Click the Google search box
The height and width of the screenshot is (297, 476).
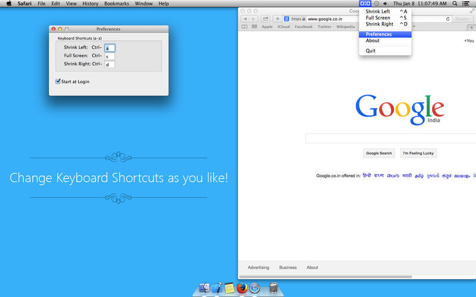coord(390,138)
